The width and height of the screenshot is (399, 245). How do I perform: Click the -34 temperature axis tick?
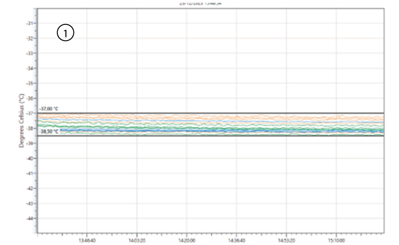pyautogui.click(x=31, y=68)
